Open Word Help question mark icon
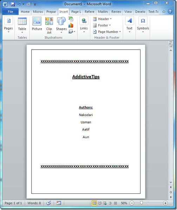The image size is (177, 210). (170, 12)
